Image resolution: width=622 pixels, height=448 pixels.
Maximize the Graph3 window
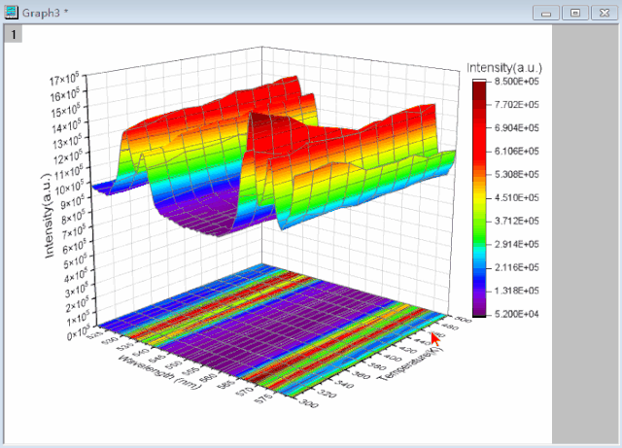coord(575,13)
